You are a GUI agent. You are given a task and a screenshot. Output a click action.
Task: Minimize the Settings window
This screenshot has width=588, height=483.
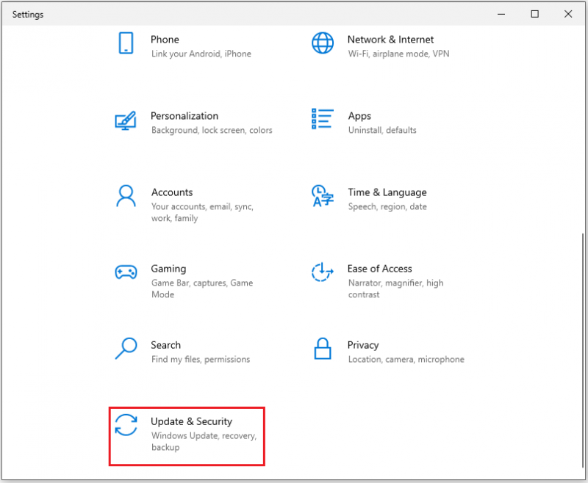[501, 14]
